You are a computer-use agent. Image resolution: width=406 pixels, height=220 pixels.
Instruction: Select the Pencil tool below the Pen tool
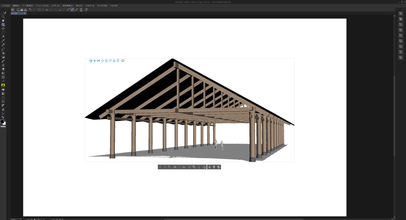pos(3,49)
